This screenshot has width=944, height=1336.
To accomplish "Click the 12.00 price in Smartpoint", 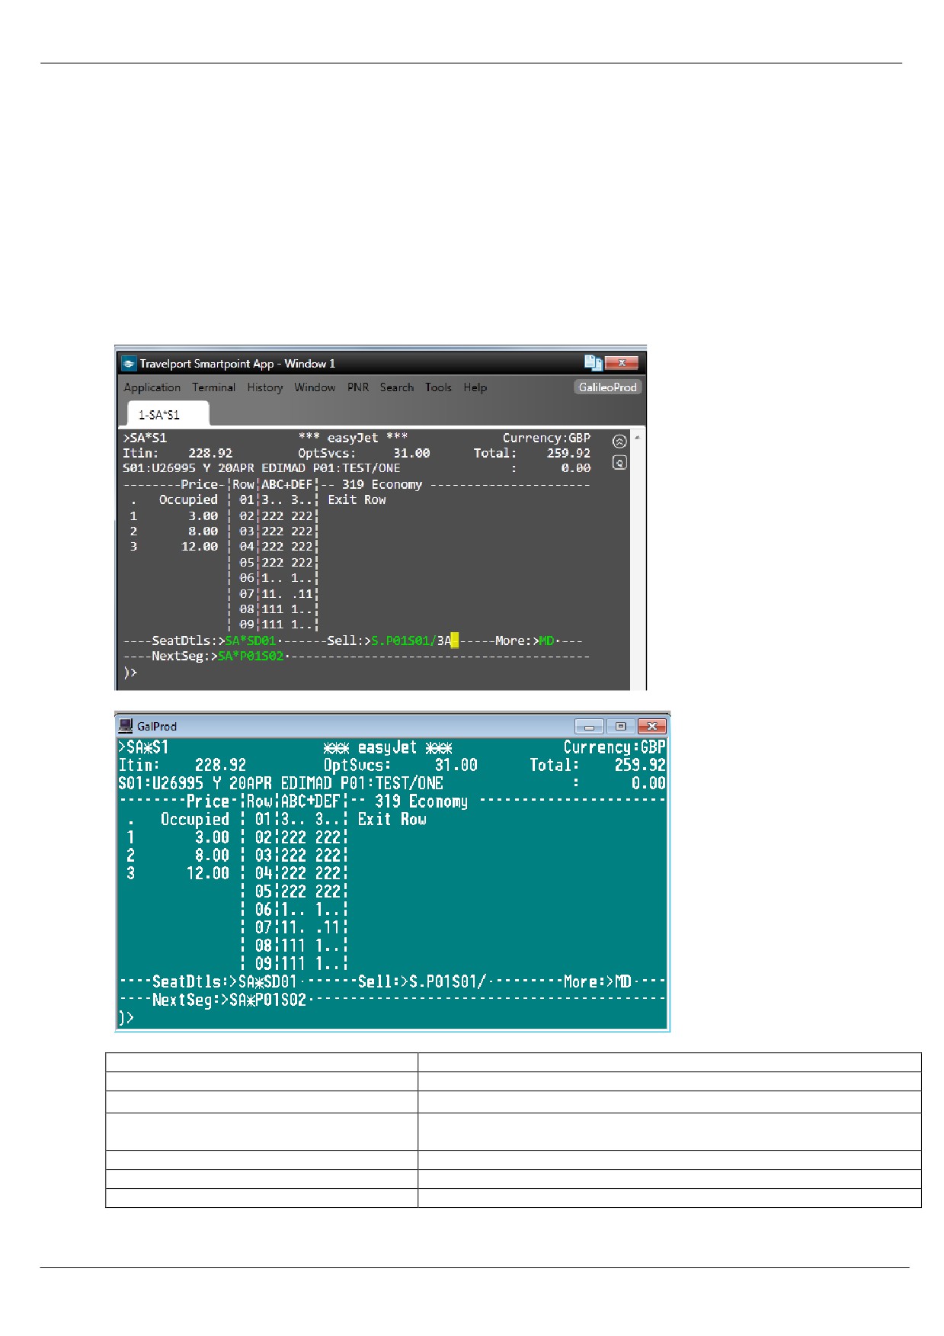I will pos(200,547).
